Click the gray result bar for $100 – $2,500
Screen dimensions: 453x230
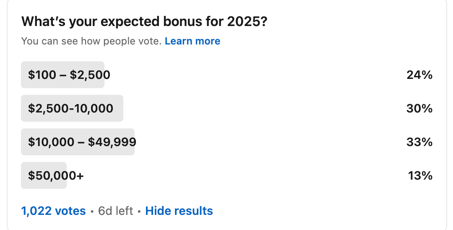[x=62, y=75]
